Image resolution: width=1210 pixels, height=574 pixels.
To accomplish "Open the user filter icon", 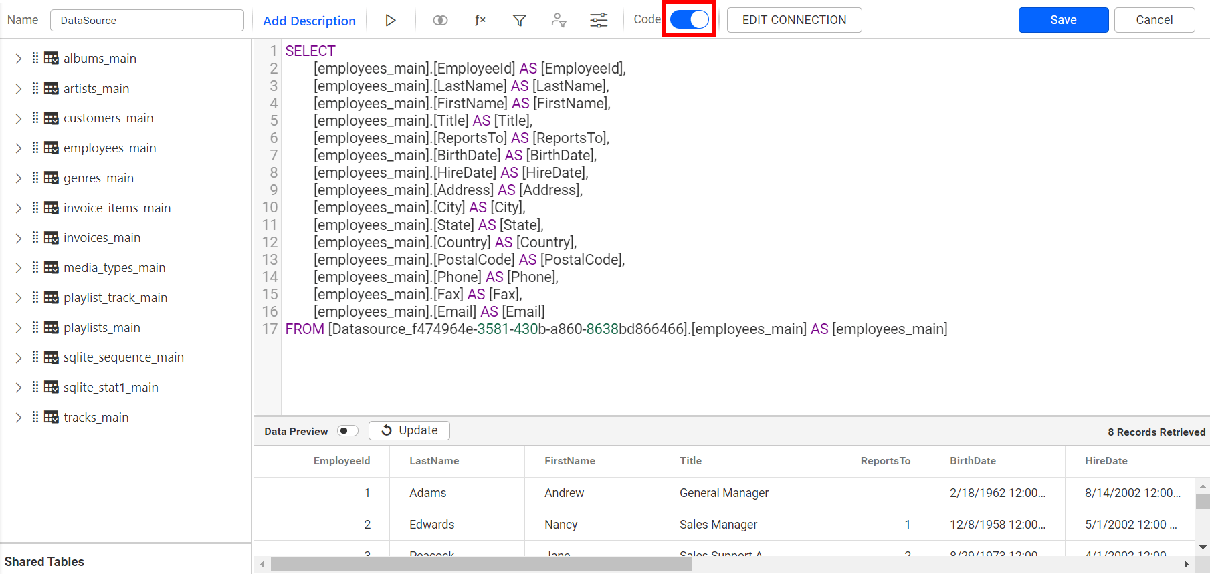I will click(559, 21).
